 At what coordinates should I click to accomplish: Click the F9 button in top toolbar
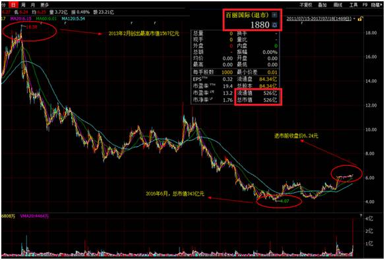click(x=365, y=5)
